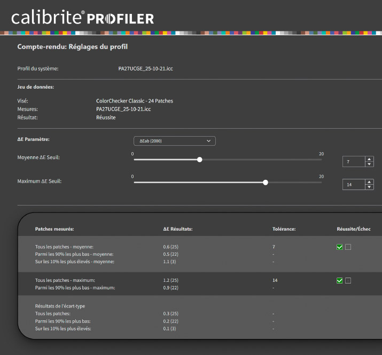Screen dimensions: 382x355
Task: Decrease Moyenne ΔE threshold with down arrow
Action: coord(369,164)
